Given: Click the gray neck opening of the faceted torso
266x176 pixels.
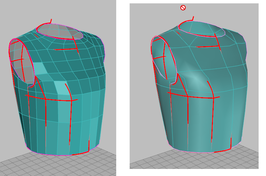Looking at the screenshot, I should pyautogui.click(x=60, y=32).
